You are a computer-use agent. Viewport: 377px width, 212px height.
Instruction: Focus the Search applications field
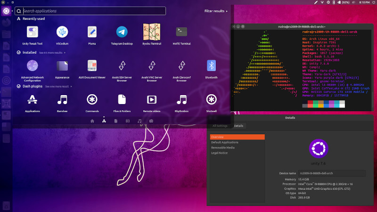[90, 11]
